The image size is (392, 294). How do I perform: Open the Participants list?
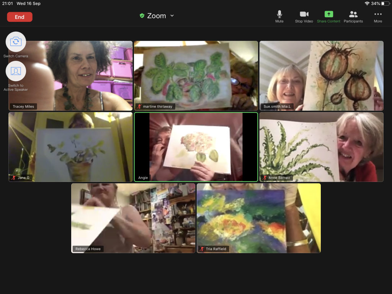[353, 17]
